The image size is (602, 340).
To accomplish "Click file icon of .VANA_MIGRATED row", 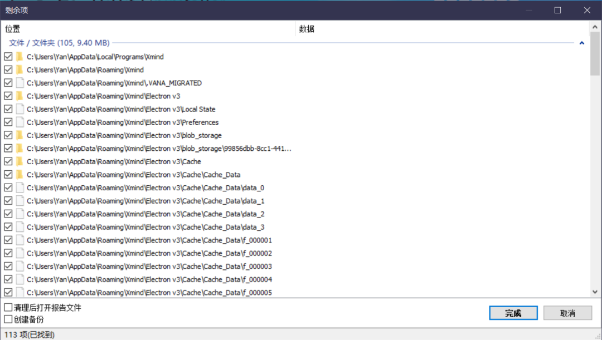I will coord(20,83).
